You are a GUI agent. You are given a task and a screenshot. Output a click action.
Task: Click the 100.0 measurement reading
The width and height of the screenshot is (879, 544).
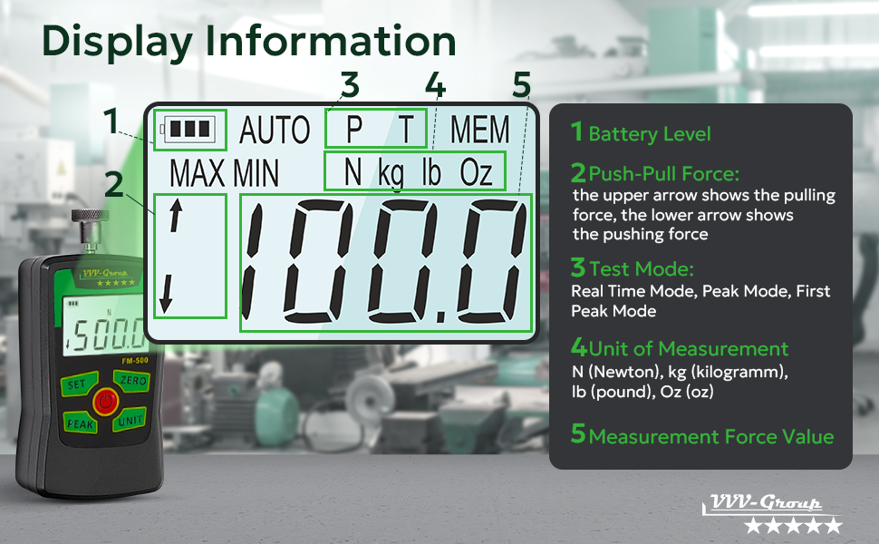pos(384,262)
